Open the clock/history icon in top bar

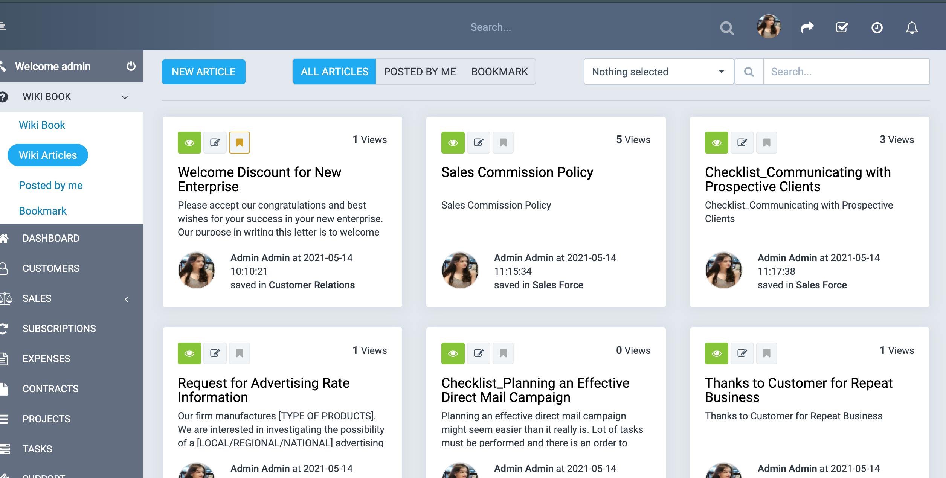click(877, 27)
